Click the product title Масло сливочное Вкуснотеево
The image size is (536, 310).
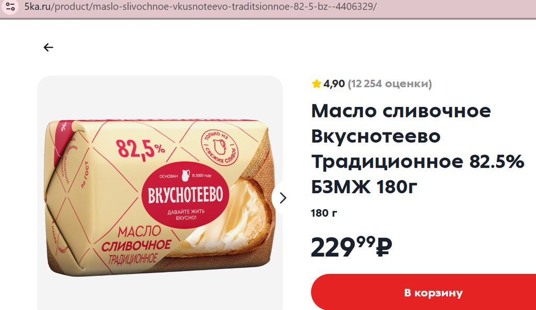(x=417, y=149)
